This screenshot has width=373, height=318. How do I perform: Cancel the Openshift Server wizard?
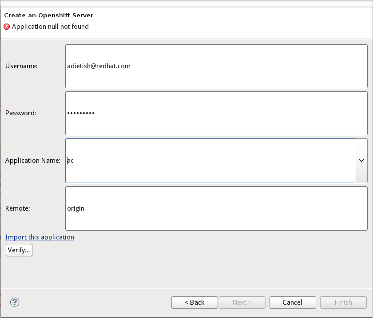tap(293, 302)
